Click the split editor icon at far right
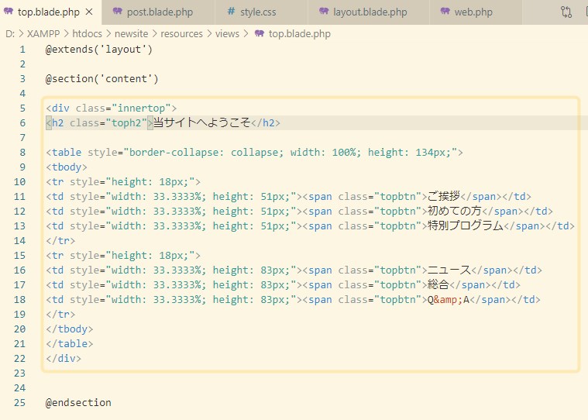 [x=585, y=12]
